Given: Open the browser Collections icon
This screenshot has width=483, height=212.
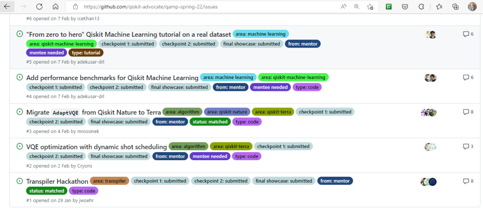Looking at the screenshot, I should [x=455, y=7].
